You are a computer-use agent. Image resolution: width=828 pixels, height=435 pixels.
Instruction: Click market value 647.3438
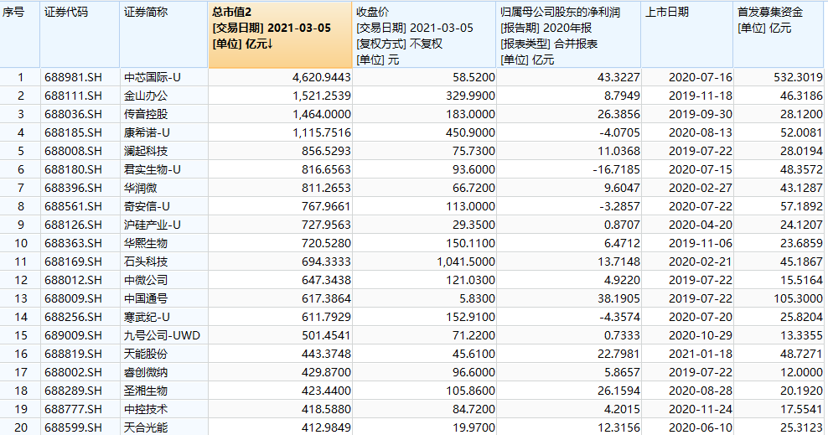326,280
